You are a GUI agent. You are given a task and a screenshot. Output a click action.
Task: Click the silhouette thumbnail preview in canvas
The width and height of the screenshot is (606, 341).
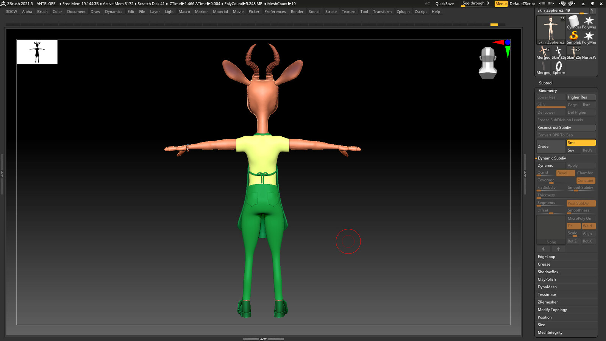click(x=37, y=52)
